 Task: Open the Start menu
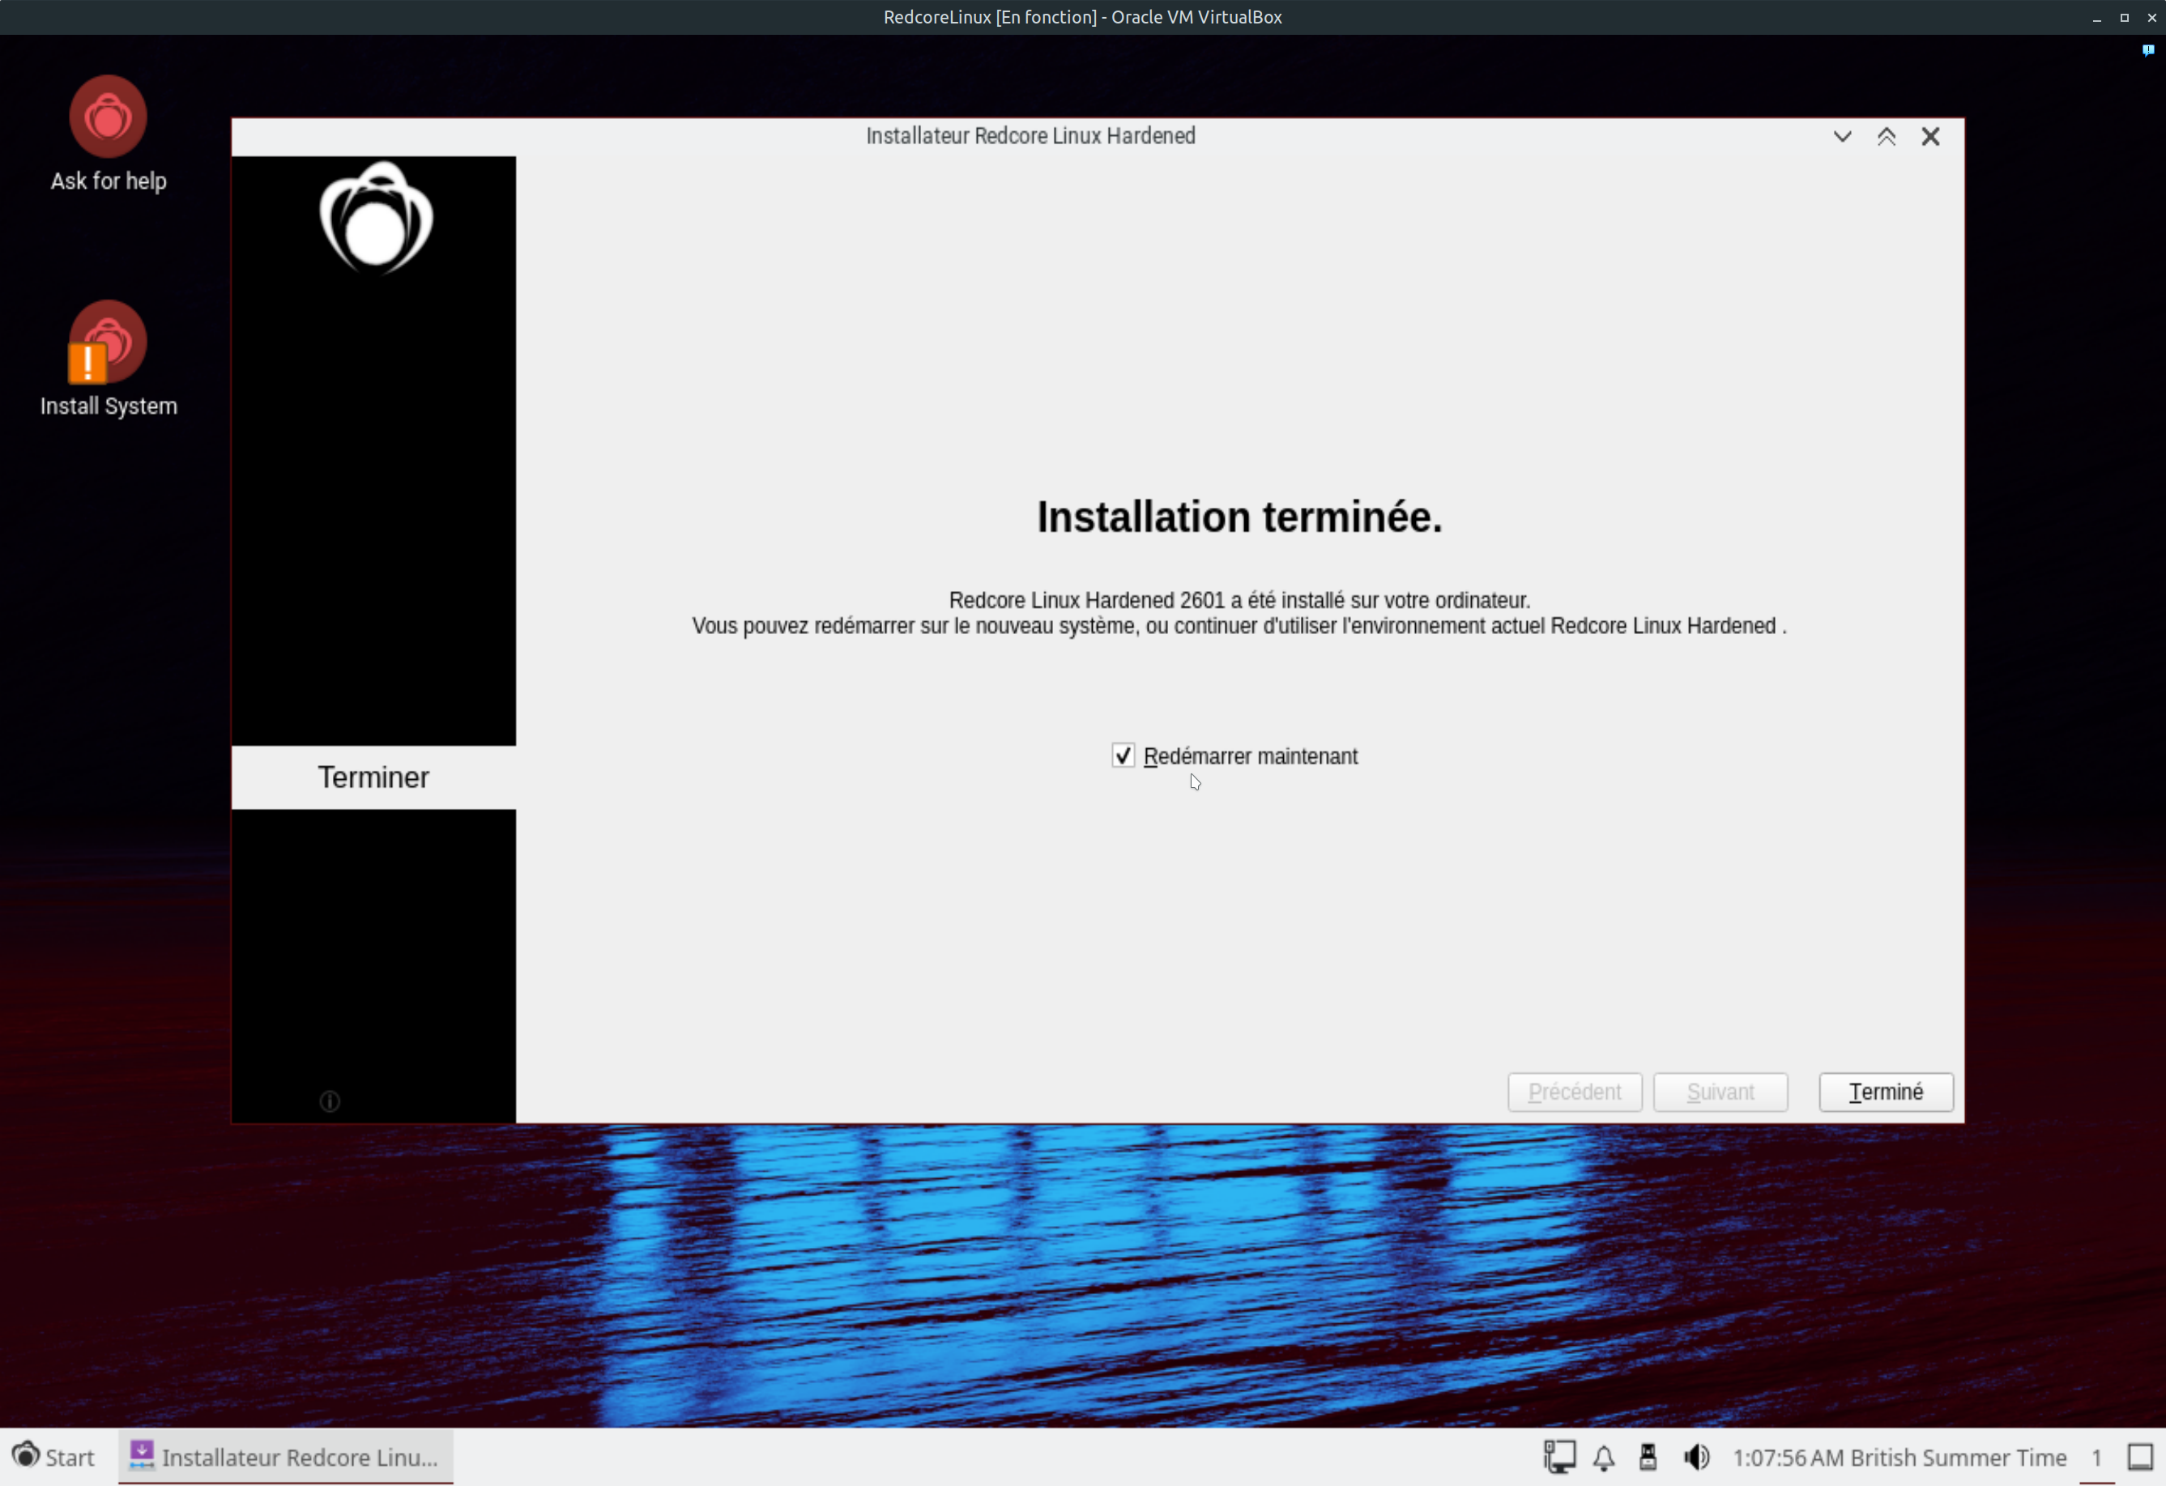pyautogui.click(x=54, y=1456)
